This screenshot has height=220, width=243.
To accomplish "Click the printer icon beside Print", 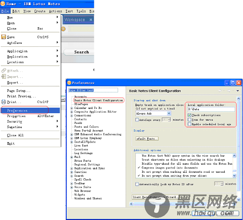I will tap(3, 102).
